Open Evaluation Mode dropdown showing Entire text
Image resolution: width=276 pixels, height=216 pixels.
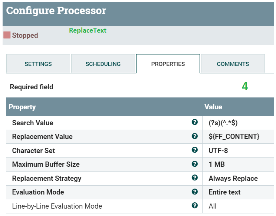point(224,192)
